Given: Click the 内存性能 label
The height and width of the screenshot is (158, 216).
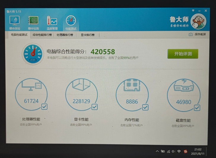Looking at the screenshot, I should pos(132,120).
